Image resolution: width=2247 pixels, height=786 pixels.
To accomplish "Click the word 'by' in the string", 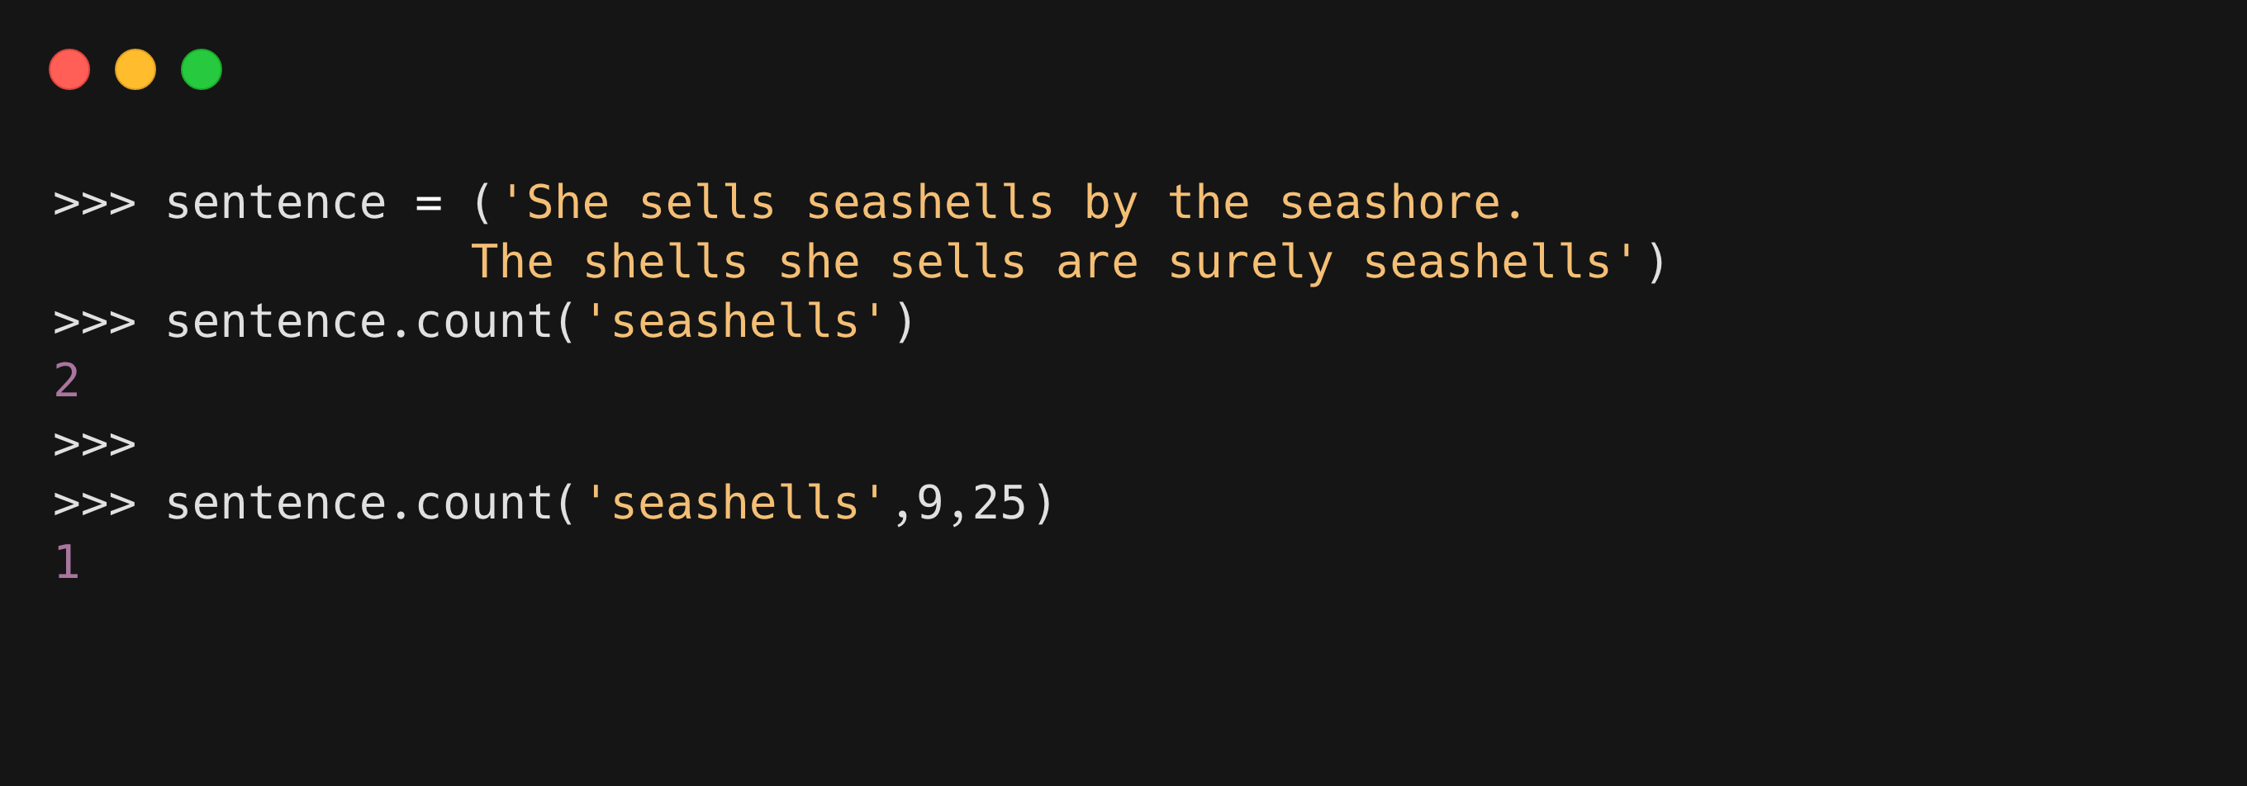I will (x=1110, y=203).
